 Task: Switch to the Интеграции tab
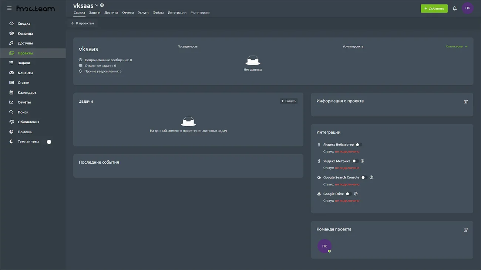tap(177, 13)
